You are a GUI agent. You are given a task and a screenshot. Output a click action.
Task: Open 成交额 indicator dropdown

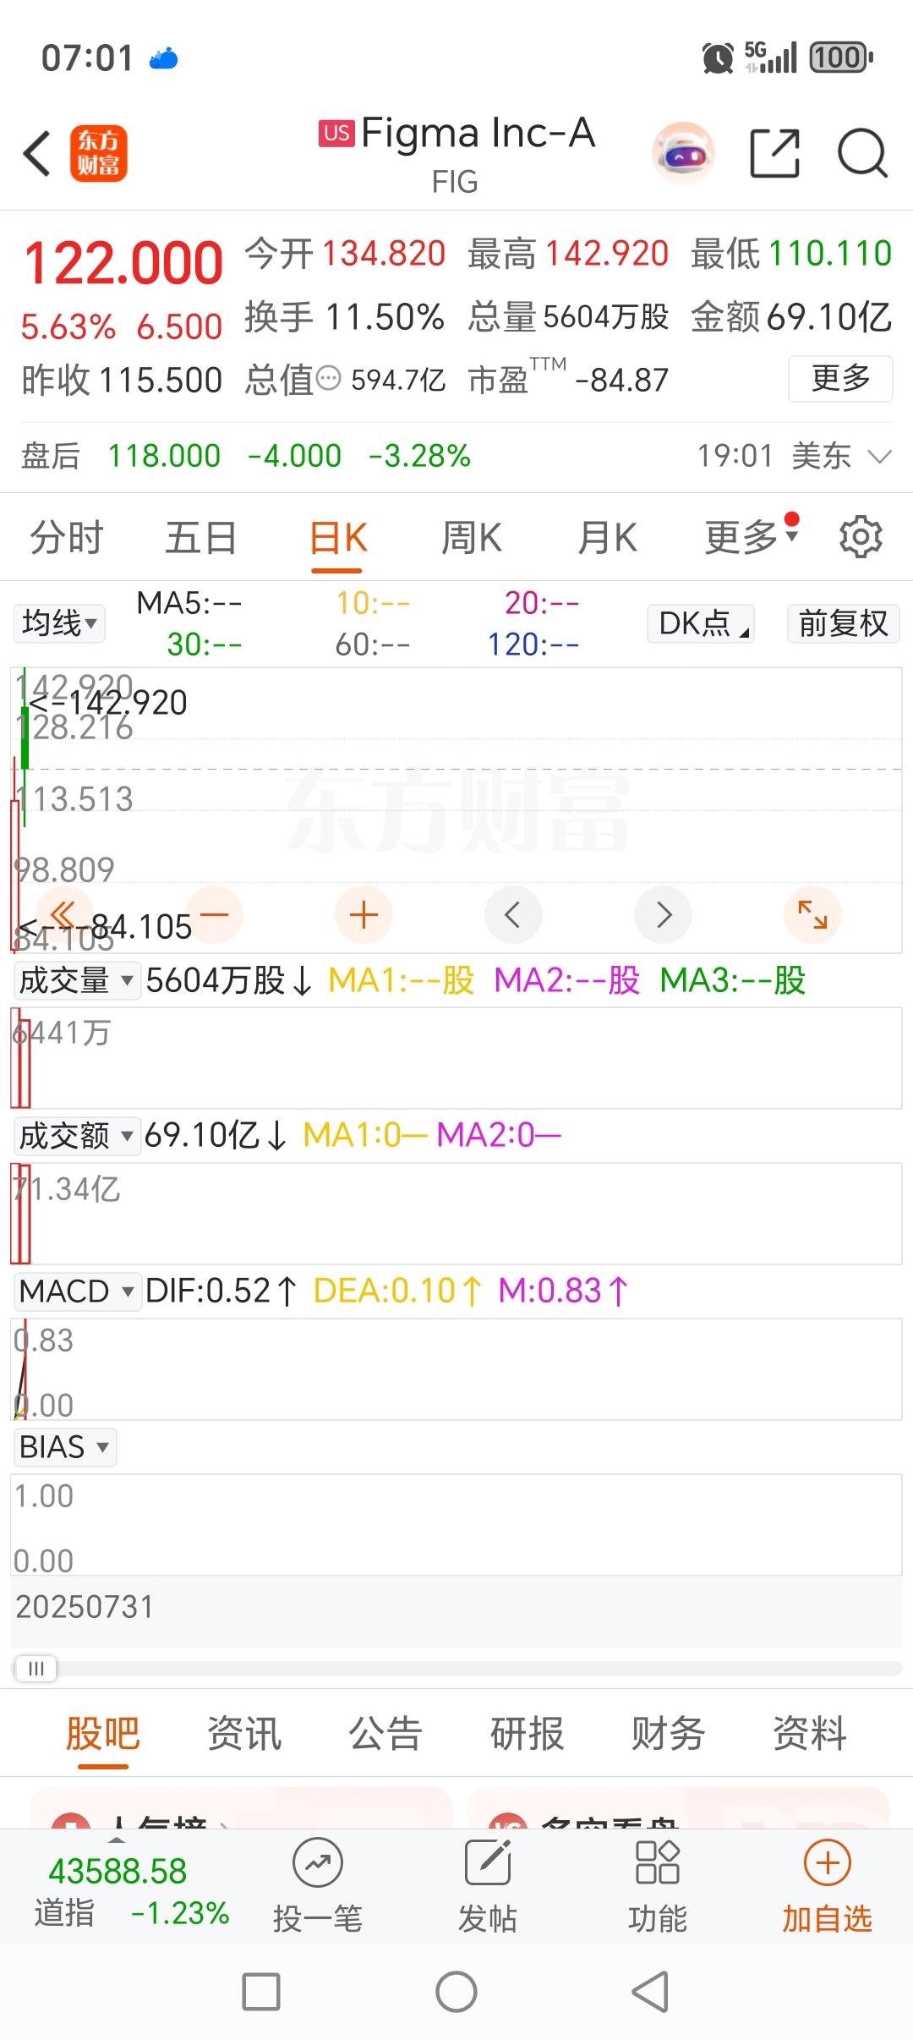coord(77,1135)
